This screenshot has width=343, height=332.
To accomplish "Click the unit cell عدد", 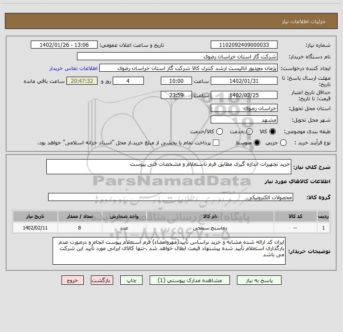I will click(x=124, y=228).
